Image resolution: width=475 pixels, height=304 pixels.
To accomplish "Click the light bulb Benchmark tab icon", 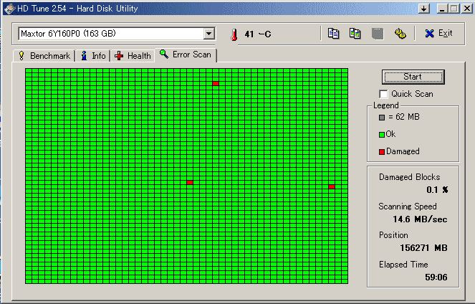I will coord(21,56).
